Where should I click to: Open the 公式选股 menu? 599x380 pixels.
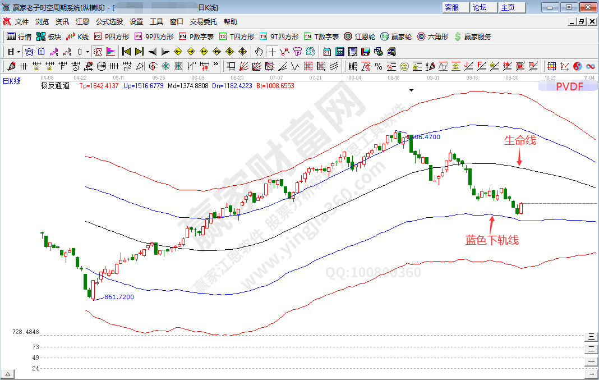[x=109, y=22]
